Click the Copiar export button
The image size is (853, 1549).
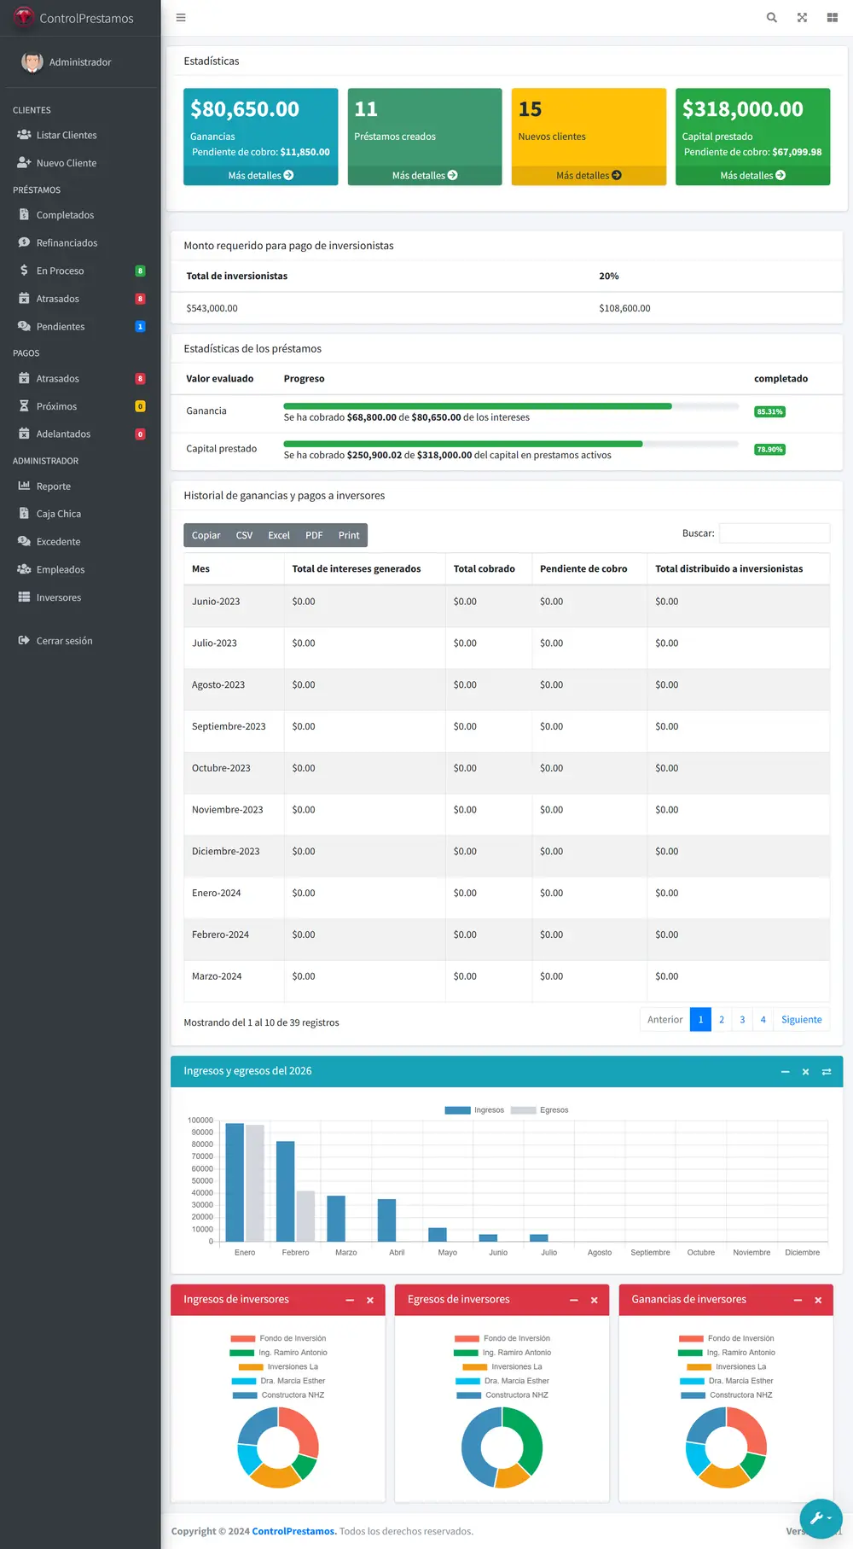[x=206, y=535]
